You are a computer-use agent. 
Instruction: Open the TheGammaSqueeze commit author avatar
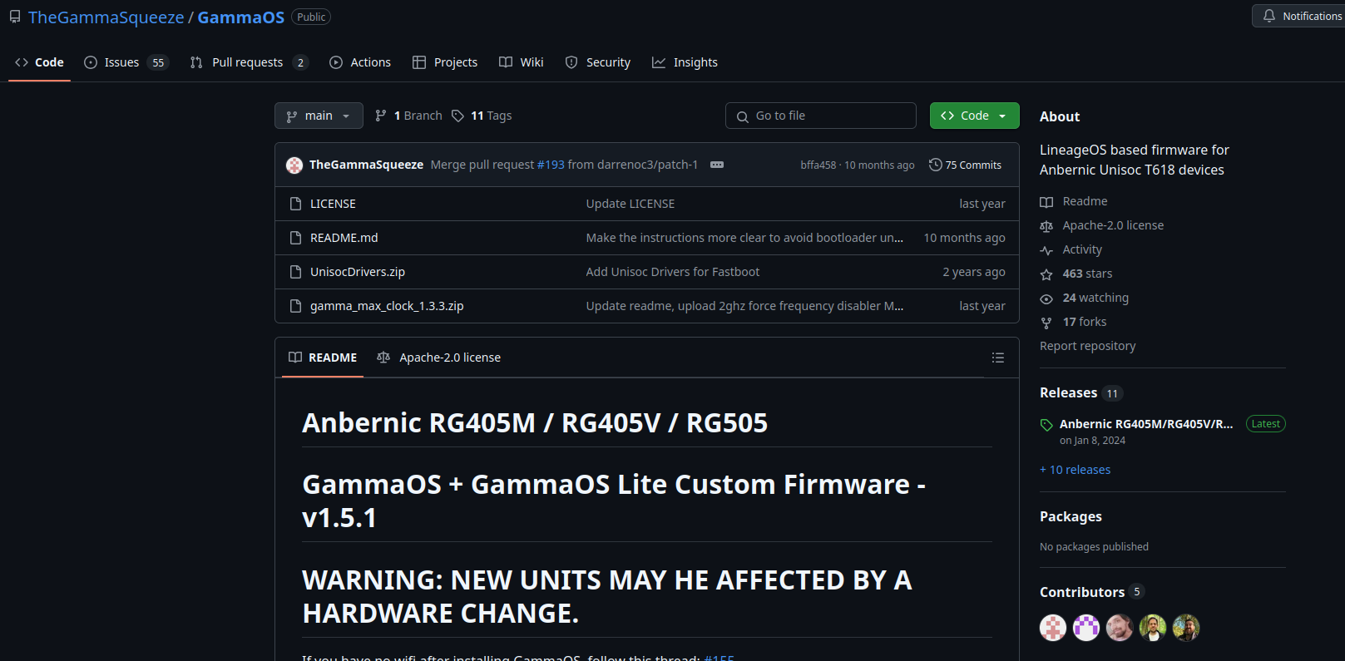294,165
